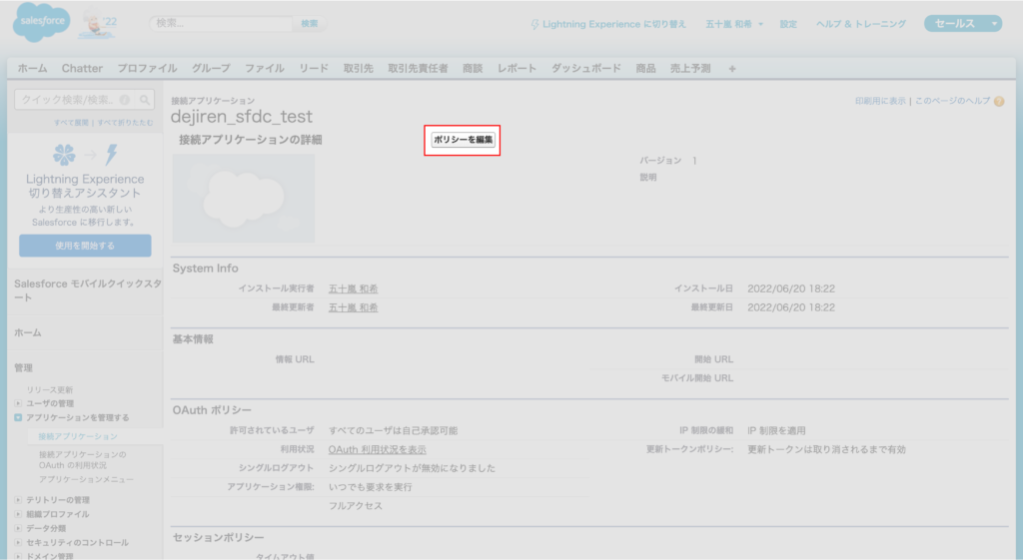Collapse the アプリケーションを管理する tree node
The width and height of the screenshot is (1023, 560).
19,417
